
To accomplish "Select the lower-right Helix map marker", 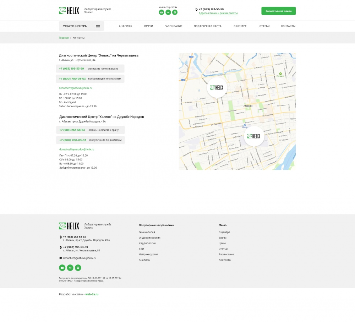I will pos(254,136).
